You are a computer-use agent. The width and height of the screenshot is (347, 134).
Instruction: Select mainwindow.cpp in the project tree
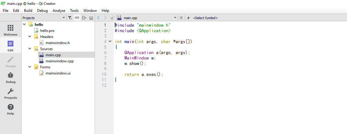click(x=59, y=61)
